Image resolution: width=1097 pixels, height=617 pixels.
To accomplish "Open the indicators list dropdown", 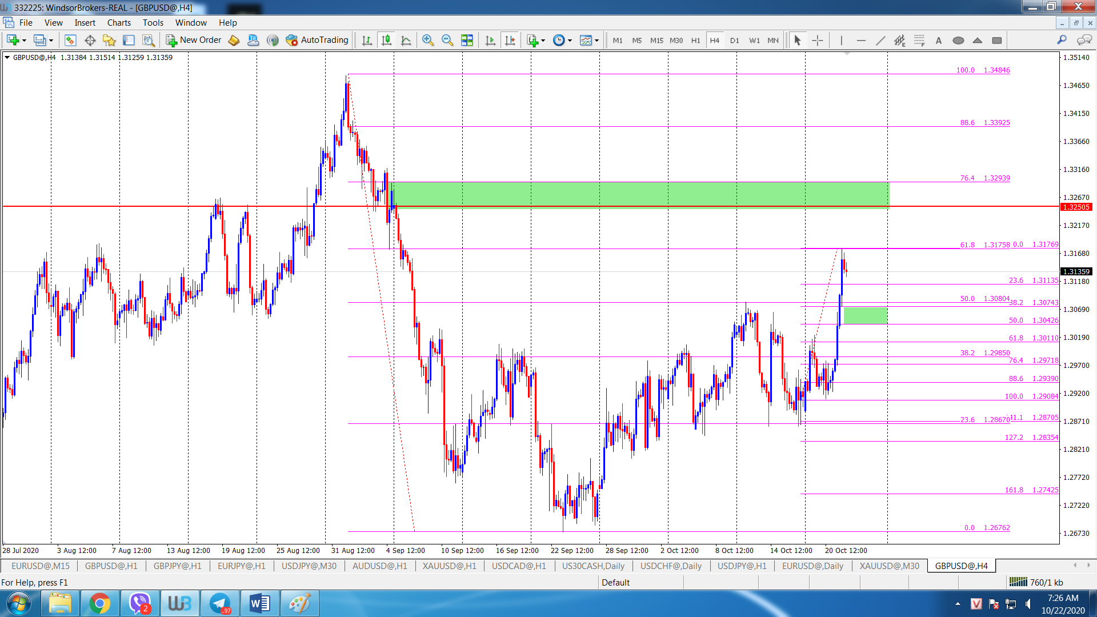I will tap(535, 40).
